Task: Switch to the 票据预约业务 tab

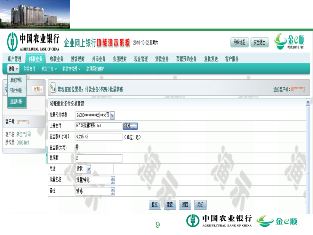Action: pos(186,59)
